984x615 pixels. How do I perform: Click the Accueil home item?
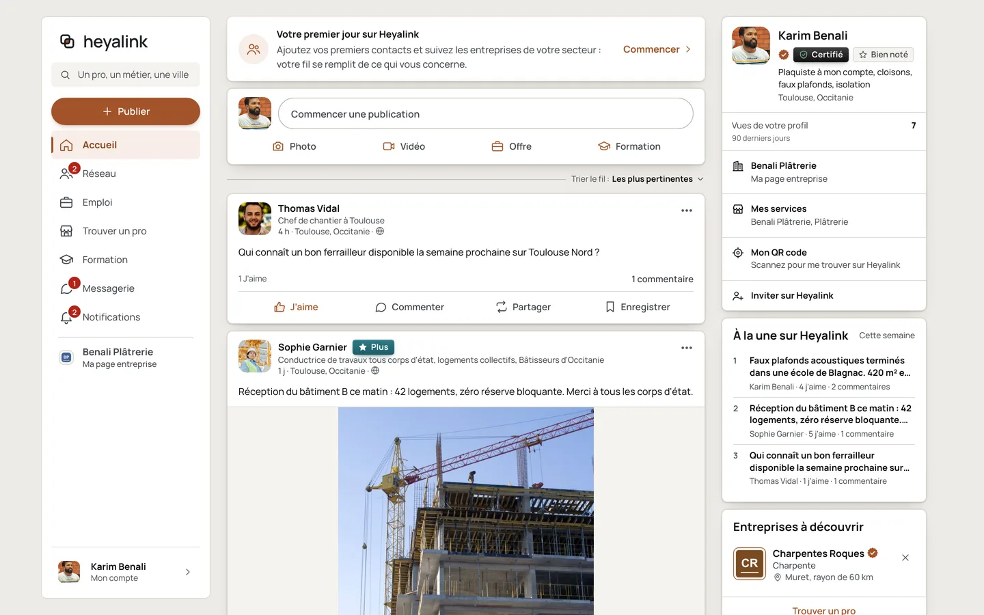tap(126, 145)
